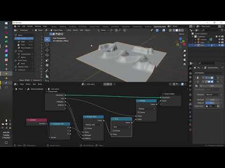The width and height of the screenshot is (225, 168).
Task: Open the Multiply operation dropdown in node
Action: pos(146,109)
